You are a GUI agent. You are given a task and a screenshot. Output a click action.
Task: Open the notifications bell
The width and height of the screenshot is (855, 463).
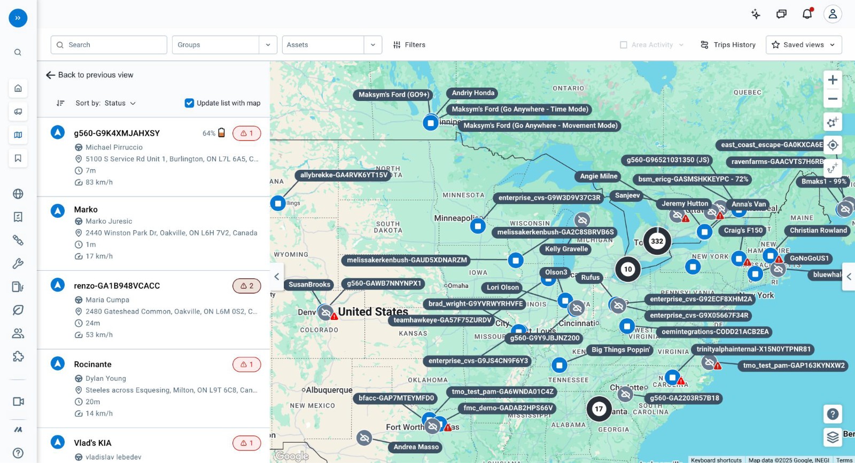[807, 14]
